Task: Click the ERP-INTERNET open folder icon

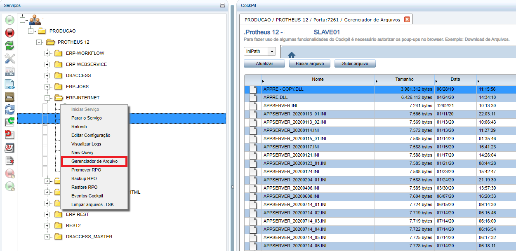Action: 58,98
